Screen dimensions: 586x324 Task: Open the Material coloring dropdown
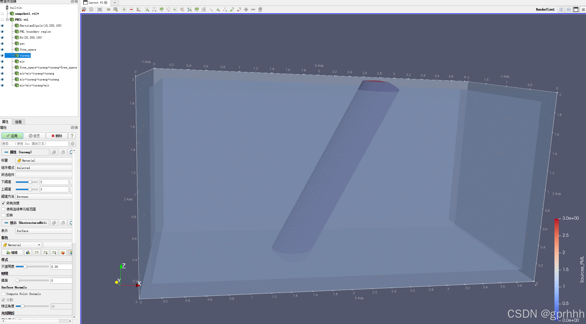coord(22,245)
